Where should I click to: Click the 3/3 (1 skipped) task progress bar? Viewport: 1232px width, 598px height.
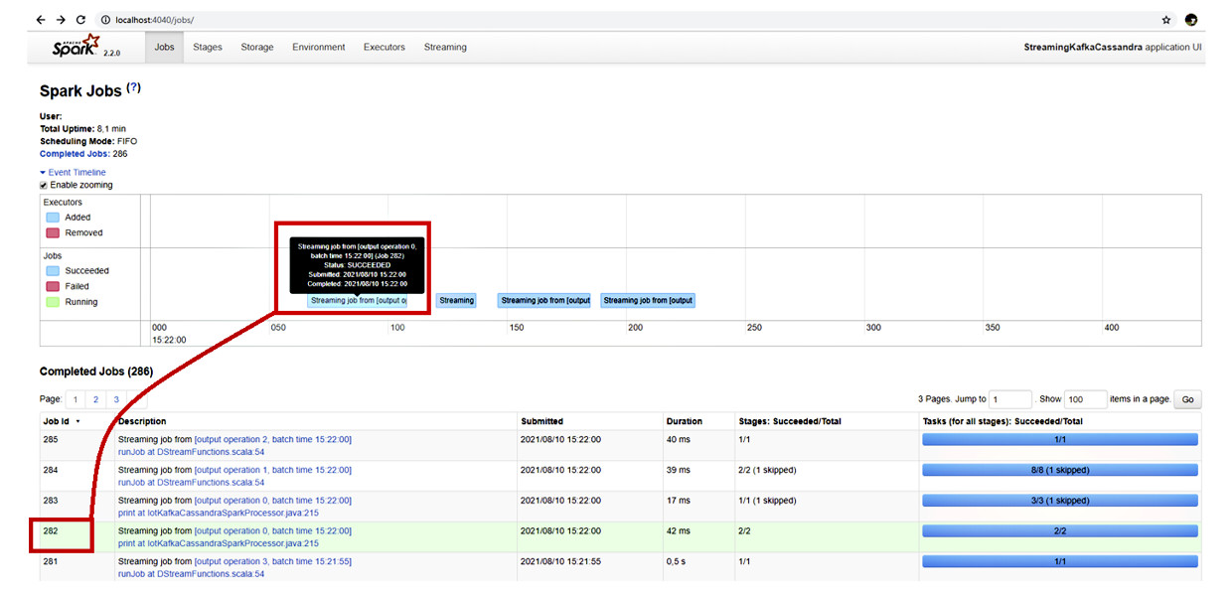[1060, 502]
